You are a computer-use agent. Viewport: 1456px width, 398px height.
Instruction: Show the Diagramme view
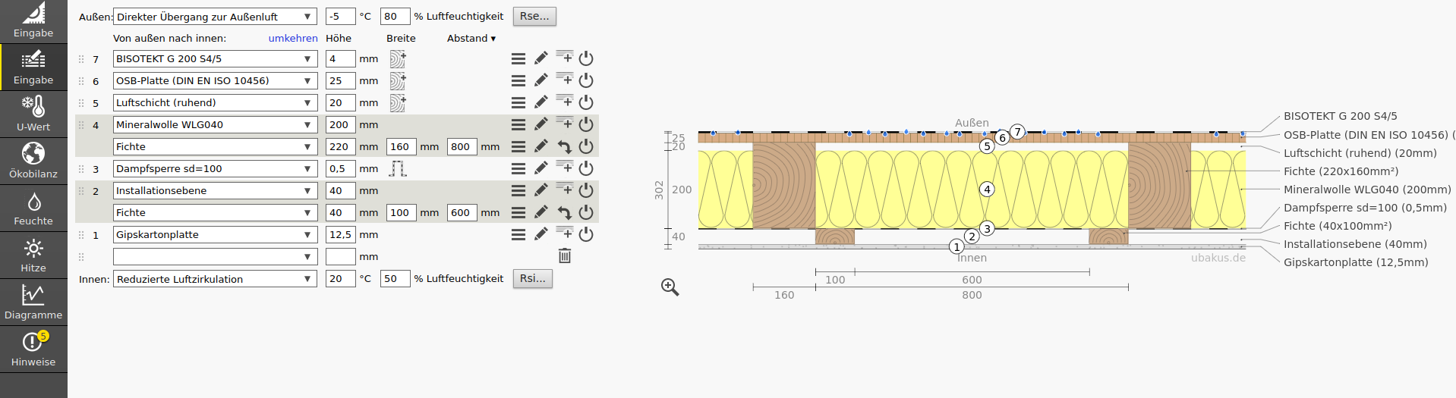33,302
